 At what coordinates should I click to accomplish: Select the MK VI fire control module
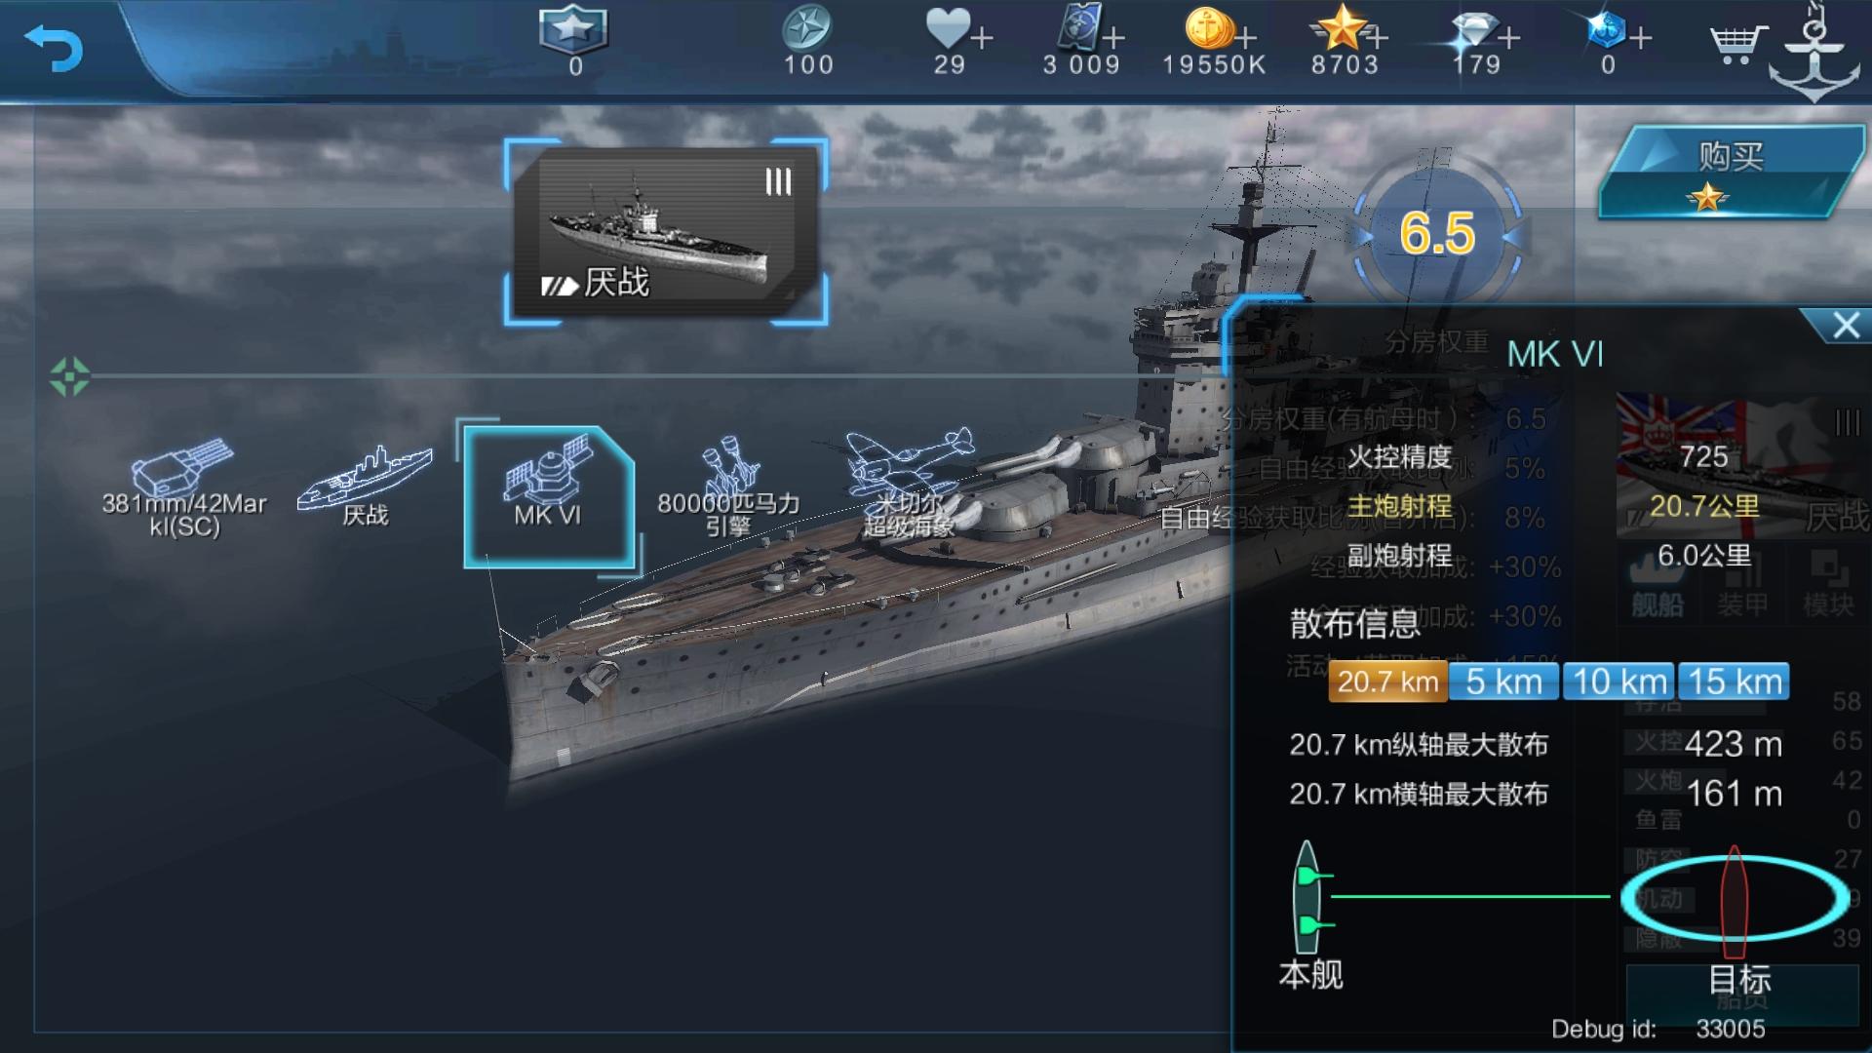coord(549,496)
